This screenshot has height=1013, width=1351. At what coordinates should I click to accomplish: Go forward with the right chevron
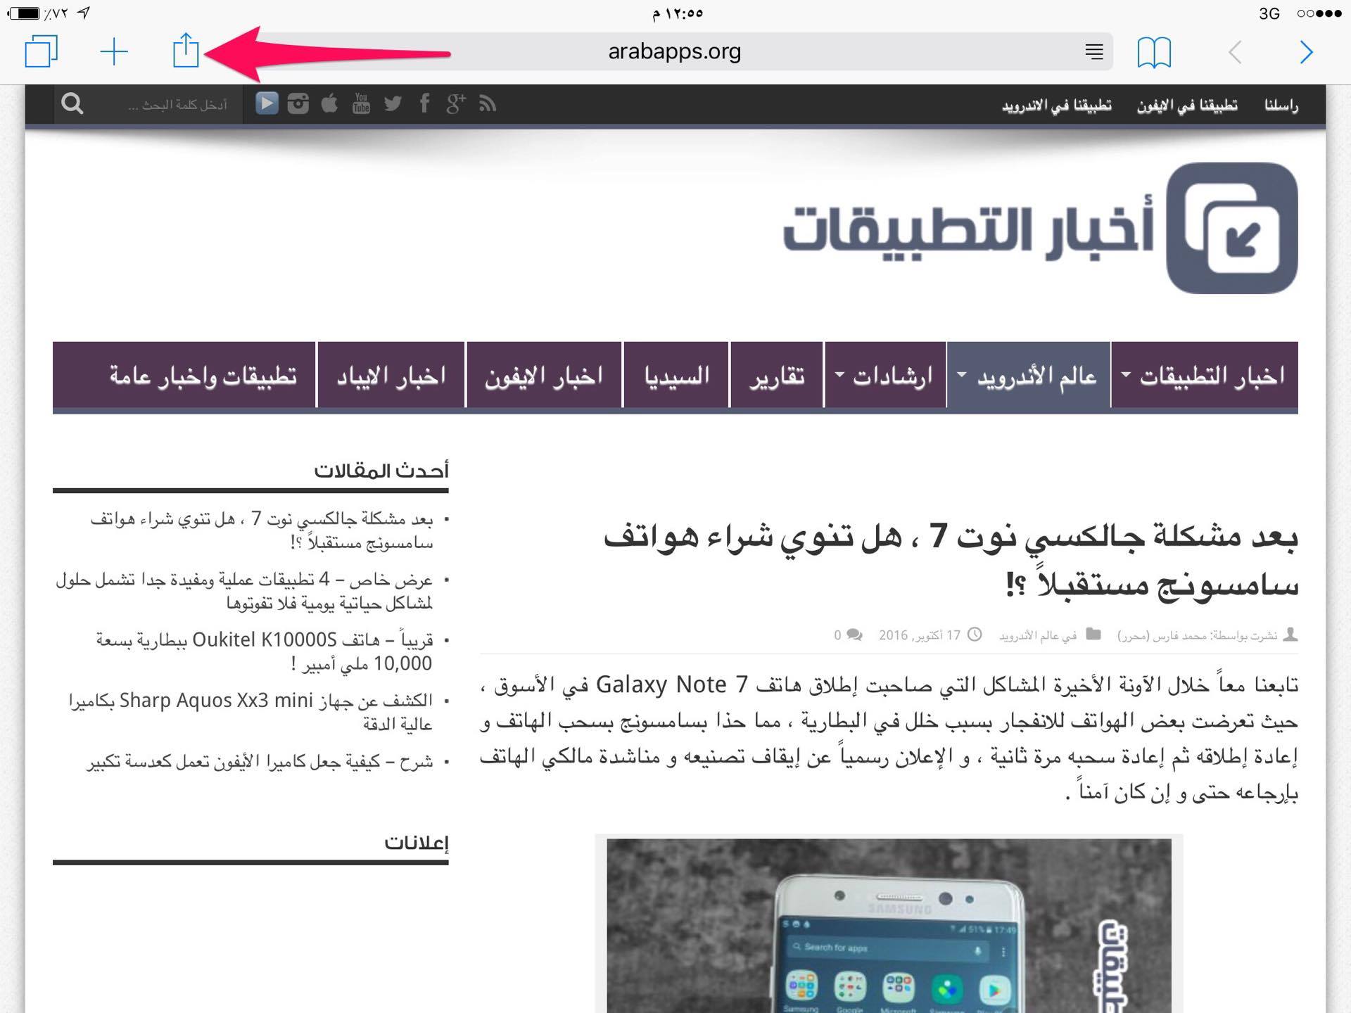point(1307,52)
